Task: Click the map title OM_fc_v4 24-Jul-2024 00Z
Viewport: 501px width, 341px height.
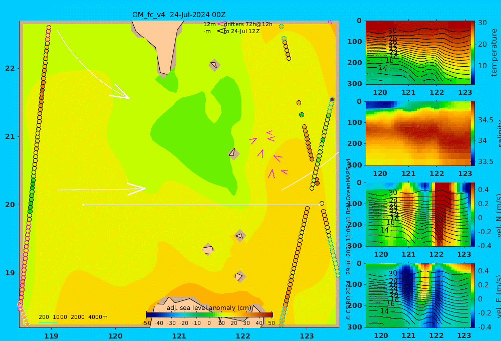Action: click(179, 15)
